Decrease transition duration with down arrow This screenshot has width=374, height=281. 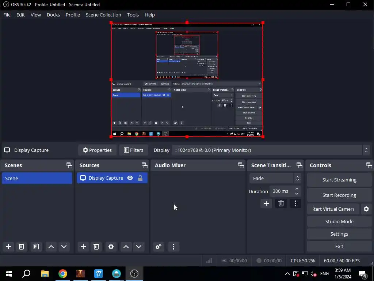tap(297, 194)
